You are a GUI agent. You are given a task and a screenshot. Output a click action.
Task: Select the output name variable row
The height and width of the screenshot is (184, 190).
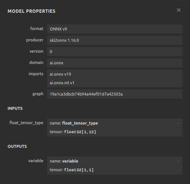[115, 161]
